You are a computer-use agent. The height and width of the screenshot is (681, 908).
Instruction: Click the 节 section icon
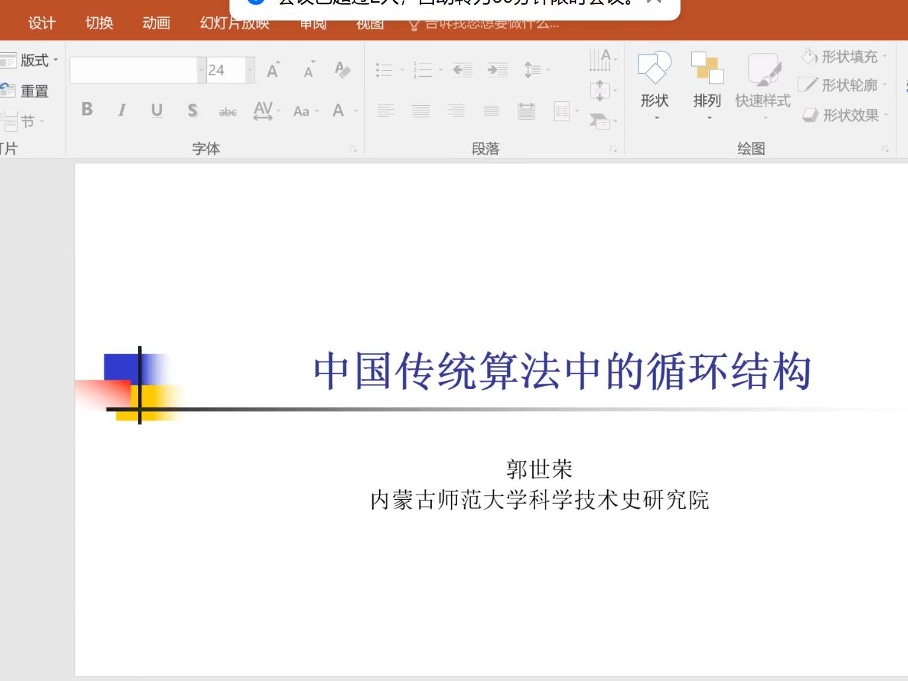(9, 122)
